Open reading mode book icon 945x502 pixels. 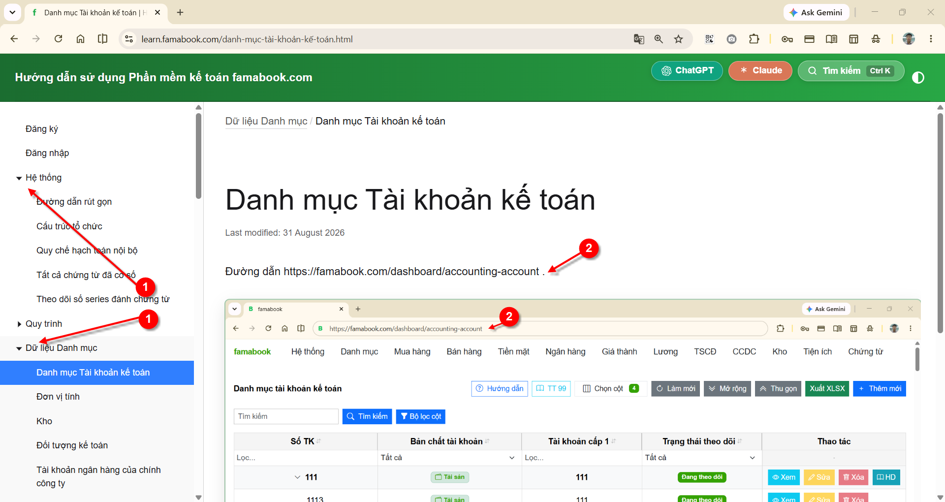click(x=831, y=39)
